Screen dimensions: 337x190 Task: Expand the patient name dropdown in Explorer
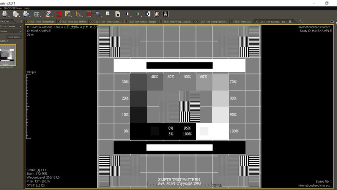21,27
